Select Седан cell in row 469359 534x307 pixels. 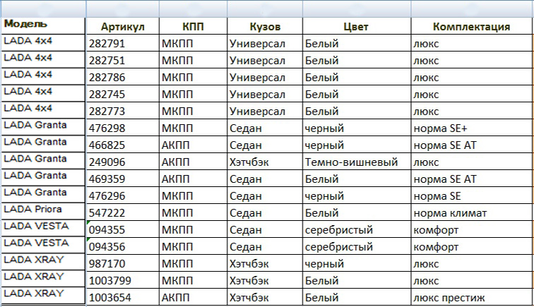point(265,179)
